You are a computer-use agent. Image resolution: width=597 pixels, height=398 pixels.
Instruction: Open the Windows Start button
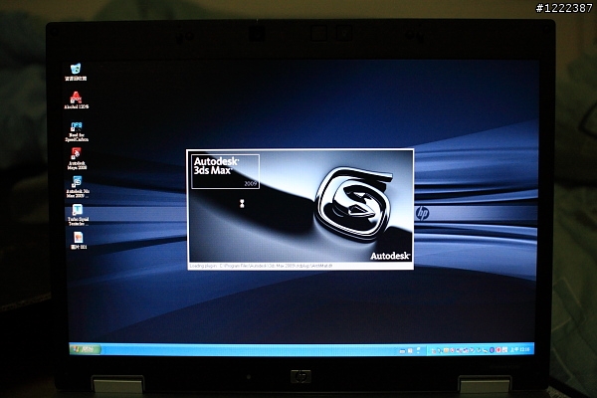(x=86, y=349)
